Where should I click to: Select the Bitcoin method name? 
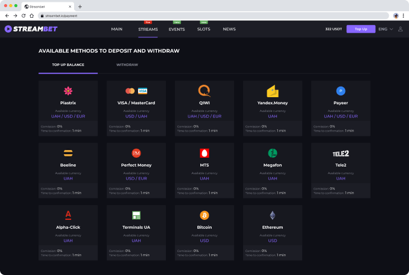coord(204,227)
